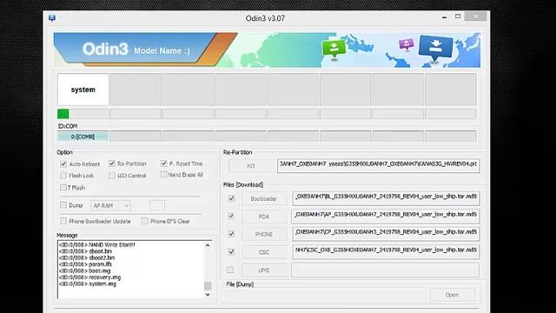The image size is (556, 313).
Task: Click the Bootloader file path field
Action: pyautogui.click(x=386, y=198)
